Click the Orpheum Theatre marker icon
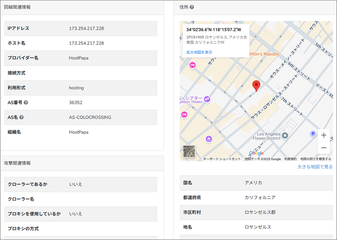 [x=207, y=99]
